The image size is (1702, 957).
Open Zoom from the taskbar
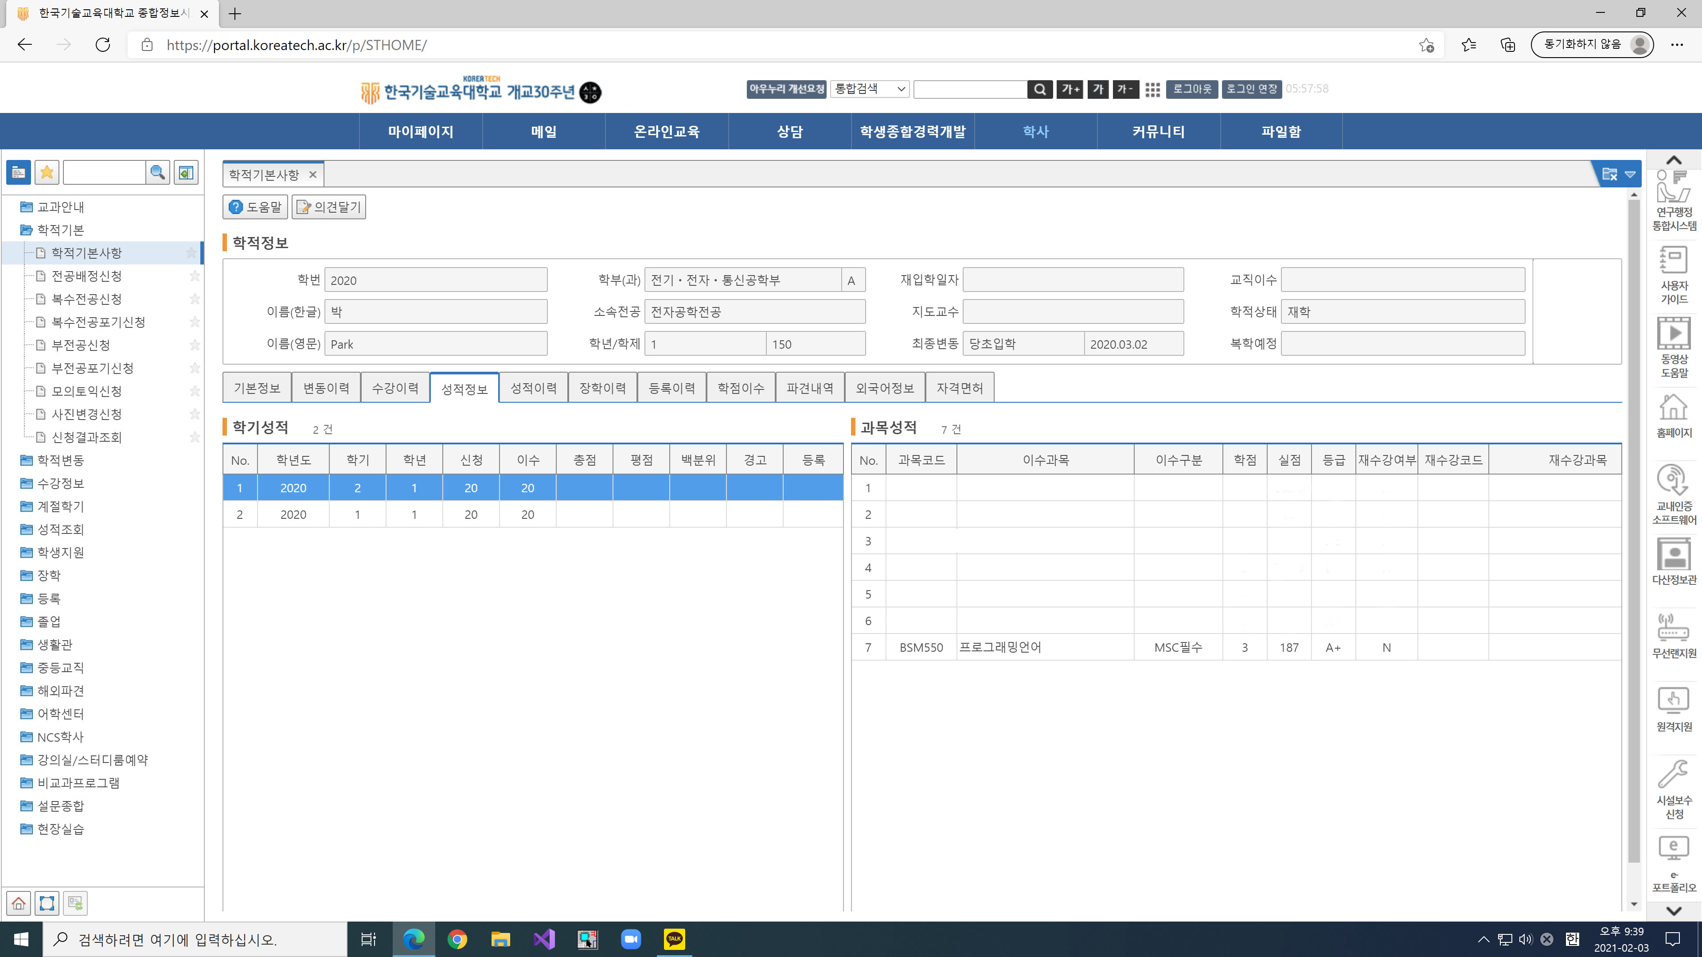tap(631, 939)
